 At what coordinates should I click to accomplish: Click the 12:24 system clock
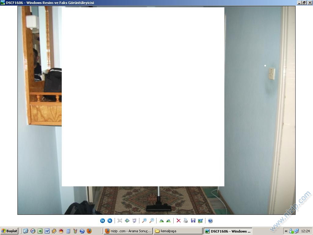(305, 231)
